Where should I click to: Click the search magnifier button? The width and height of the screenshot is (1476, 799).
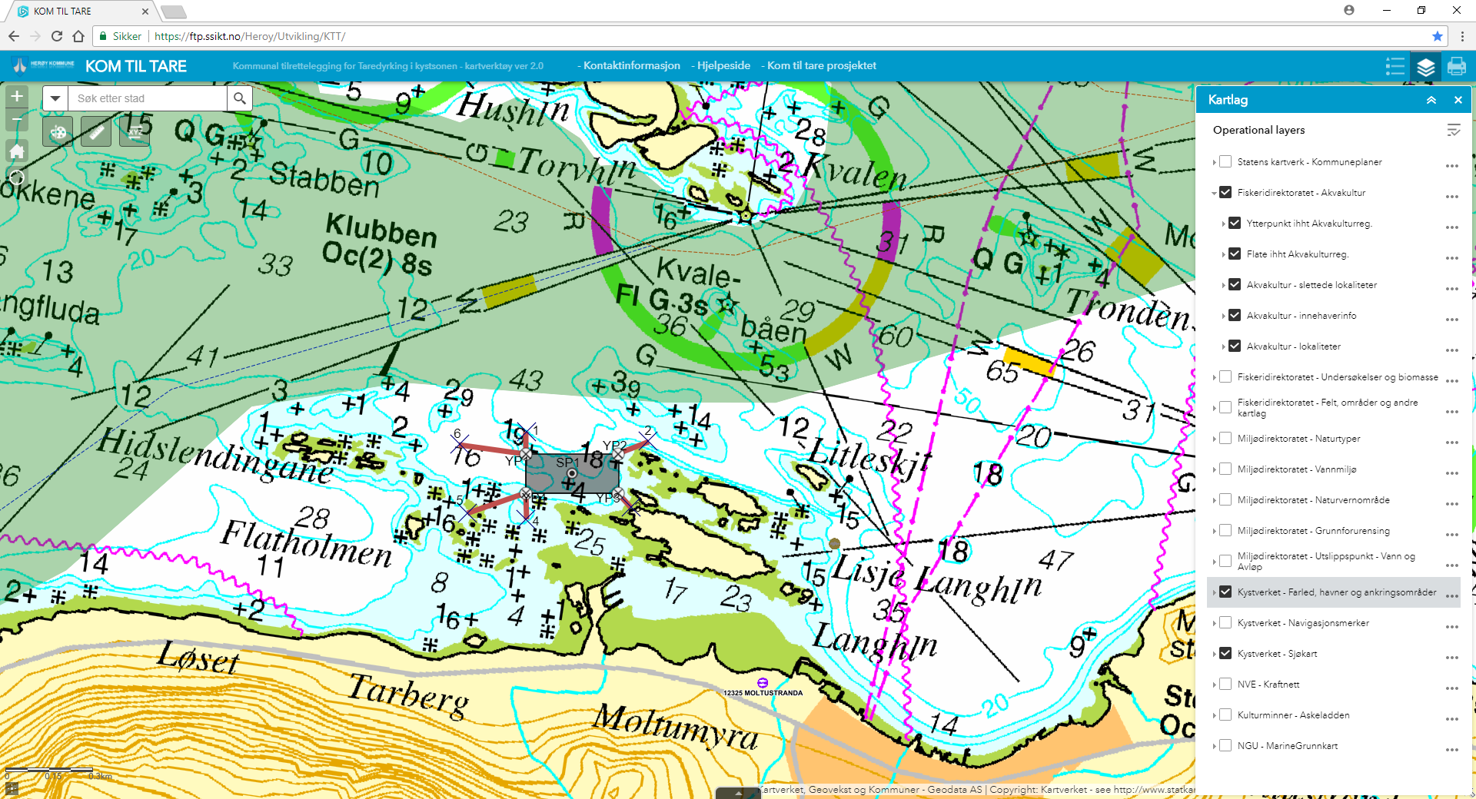click(240, 98)
